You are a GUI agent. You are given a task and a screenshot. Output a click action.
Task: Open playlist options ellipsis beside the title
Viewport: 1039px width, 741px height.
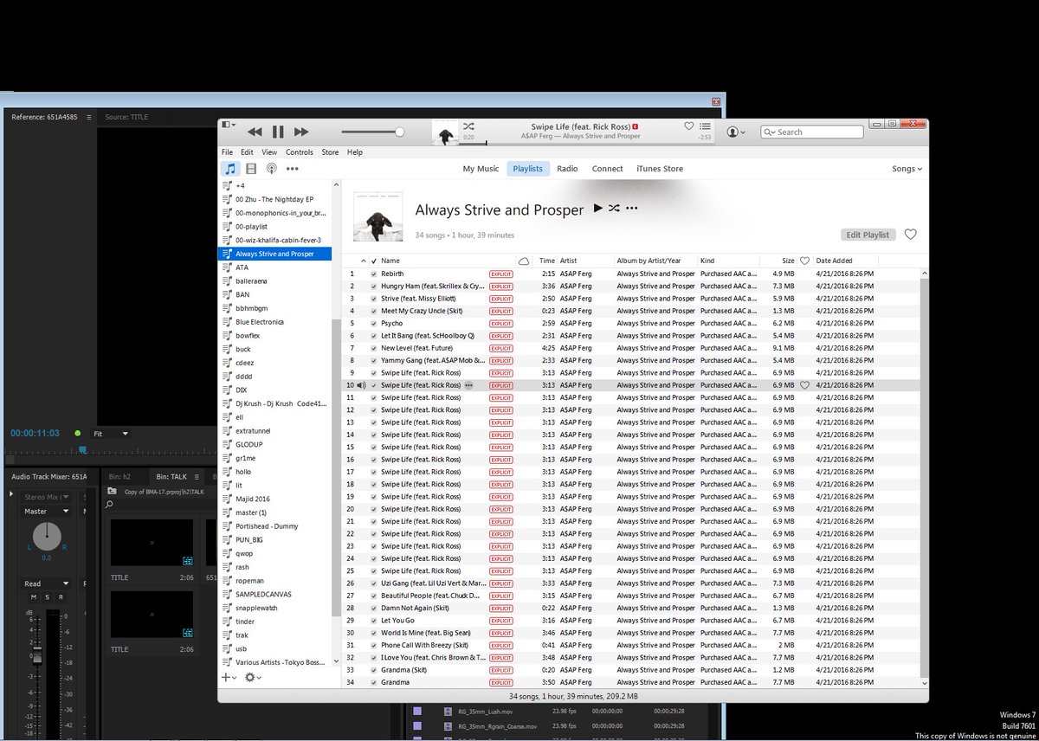(632, 209)
